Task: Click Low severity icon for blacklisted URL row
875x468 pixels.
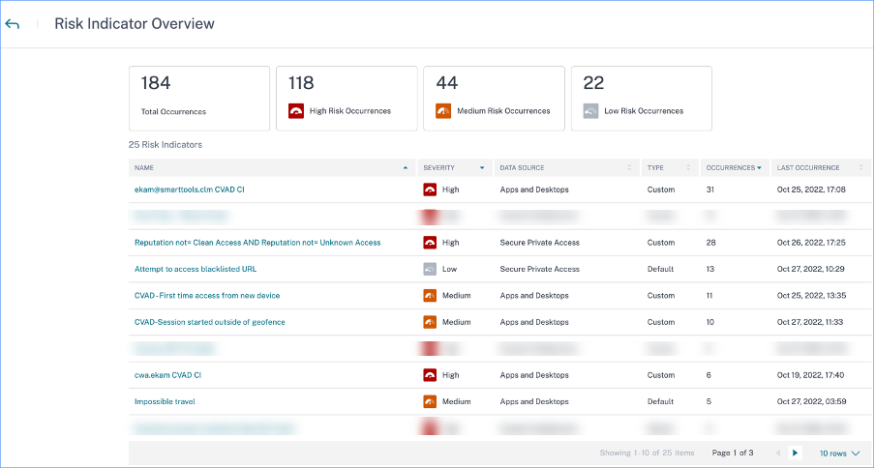Action: 430,269
